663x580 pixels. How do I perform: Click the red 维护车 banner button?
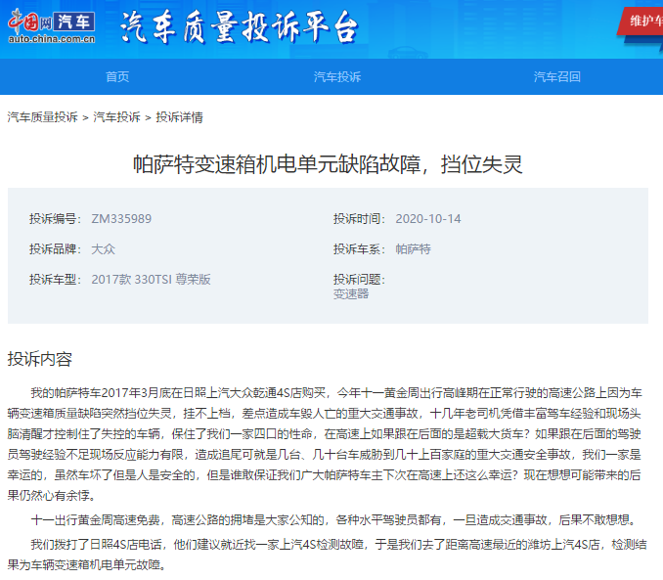(641, 22)
